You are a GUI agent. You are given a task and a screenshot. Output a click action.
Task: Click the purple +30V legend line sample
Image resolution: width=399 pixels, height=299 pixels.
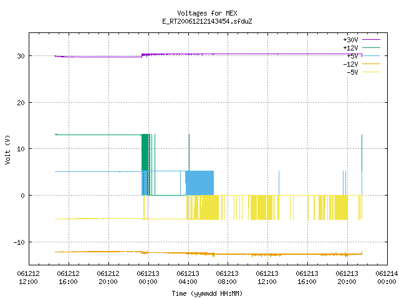(371, 40)
